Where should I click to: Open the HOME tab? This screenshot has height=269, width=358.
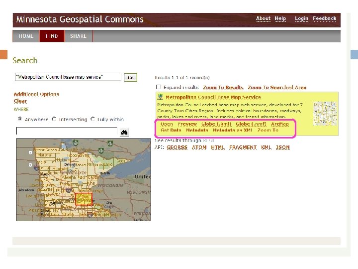26,36
